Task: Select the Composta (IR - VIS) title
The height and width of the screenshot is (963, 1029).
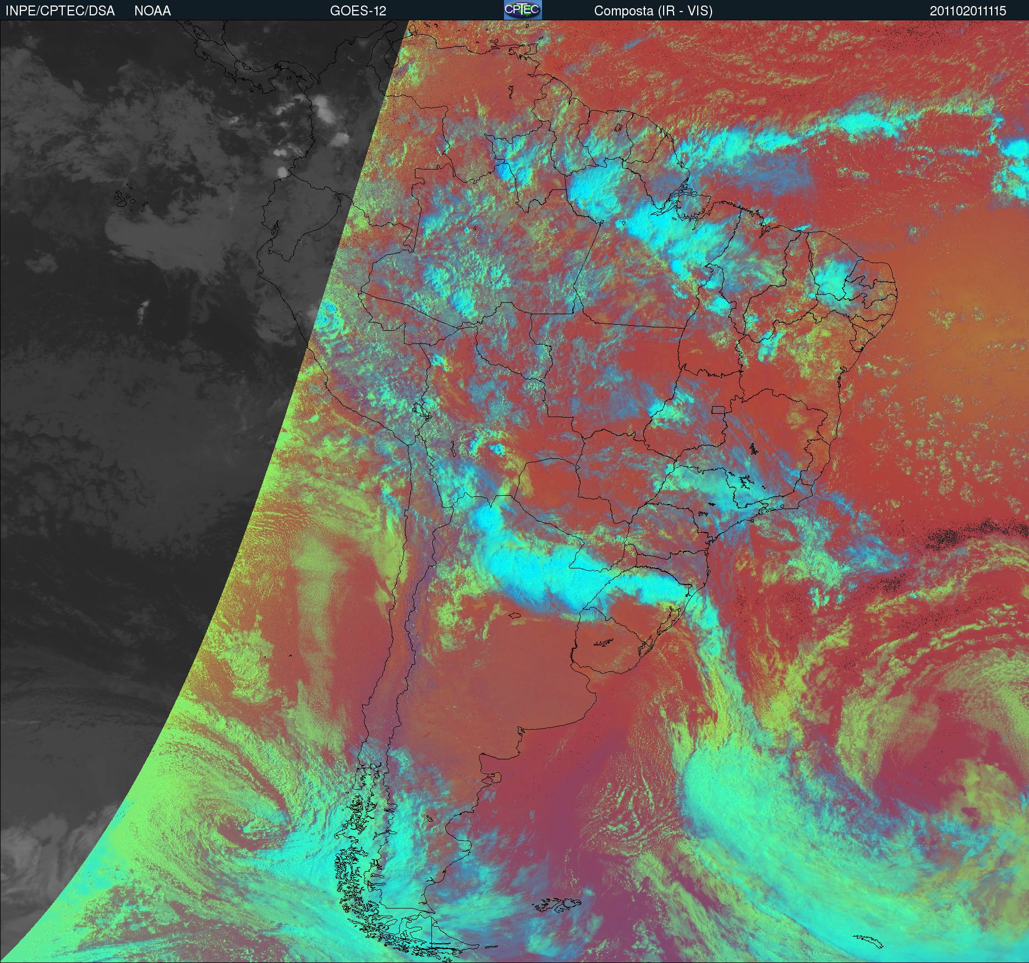Action: pos(653,11)
